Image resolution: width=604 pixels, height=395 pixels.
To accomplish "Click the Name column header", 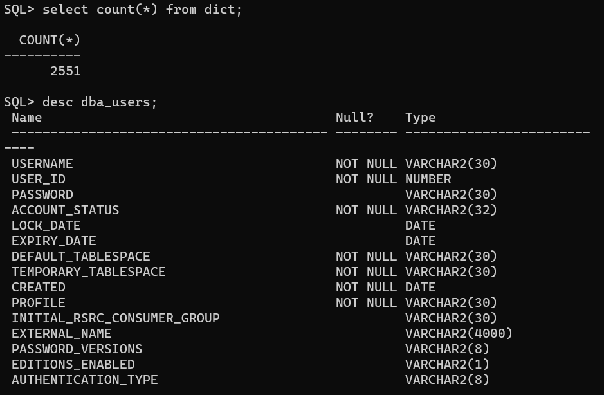I will pos(26,117).
